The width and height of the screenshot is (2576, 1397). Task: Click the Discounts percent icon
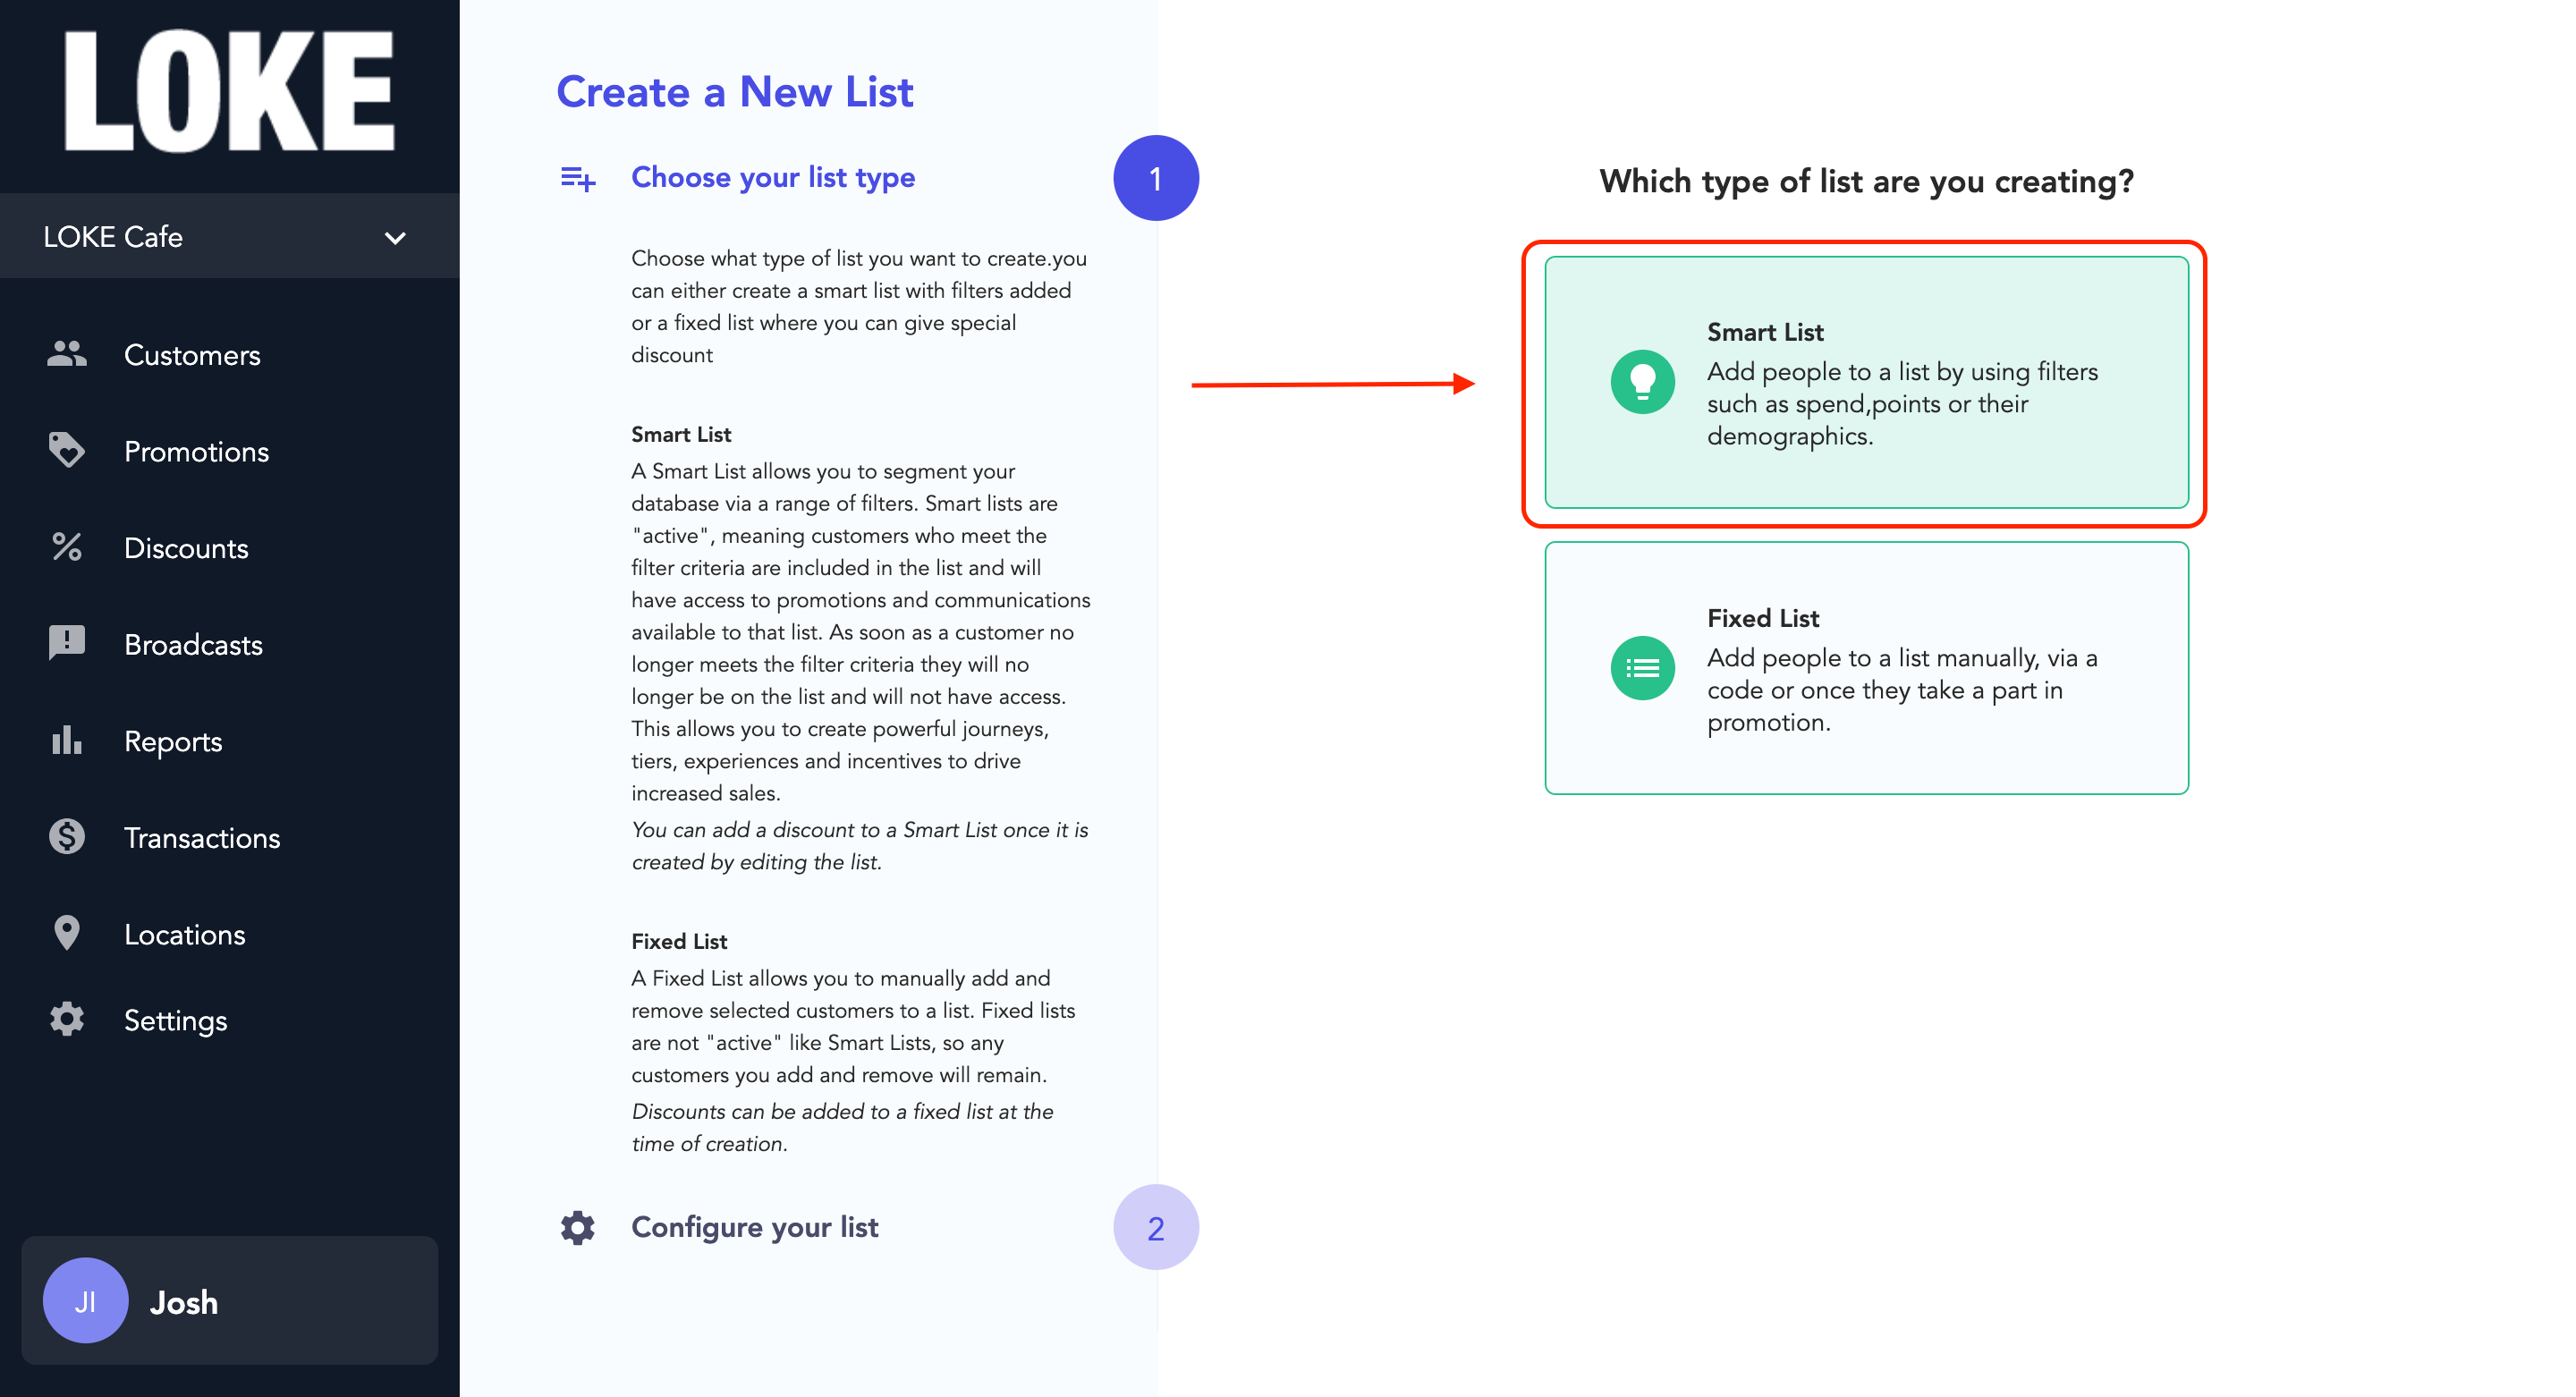[x=66, y=547]
